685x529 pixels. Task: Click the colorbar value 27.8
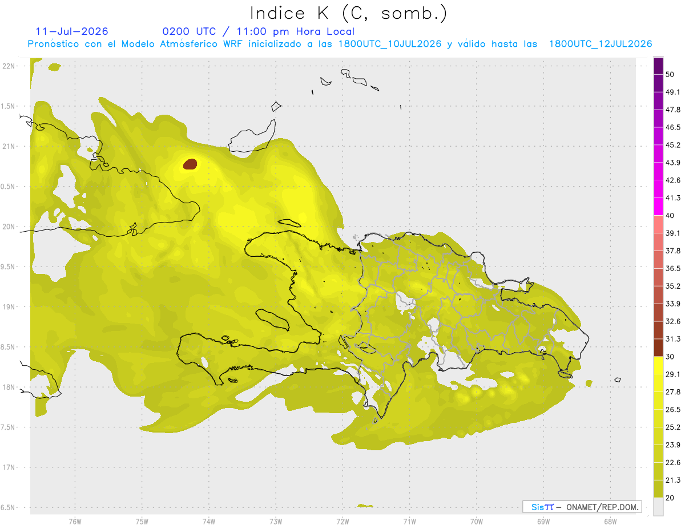pyautogui.click(x=673, y=392)
